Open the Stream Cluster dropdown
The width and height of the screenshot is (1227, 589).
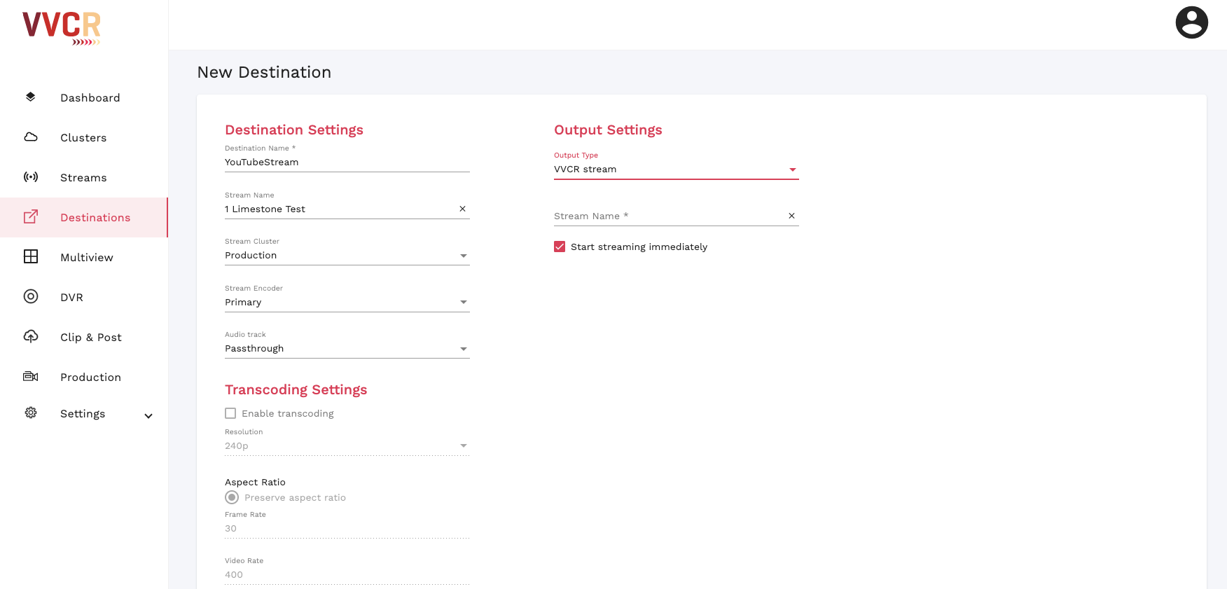tap(347, 256)
